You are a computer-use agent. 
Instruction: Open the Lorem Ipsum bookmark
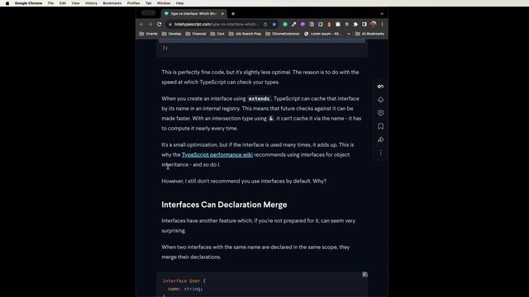[x=322, y=34]
